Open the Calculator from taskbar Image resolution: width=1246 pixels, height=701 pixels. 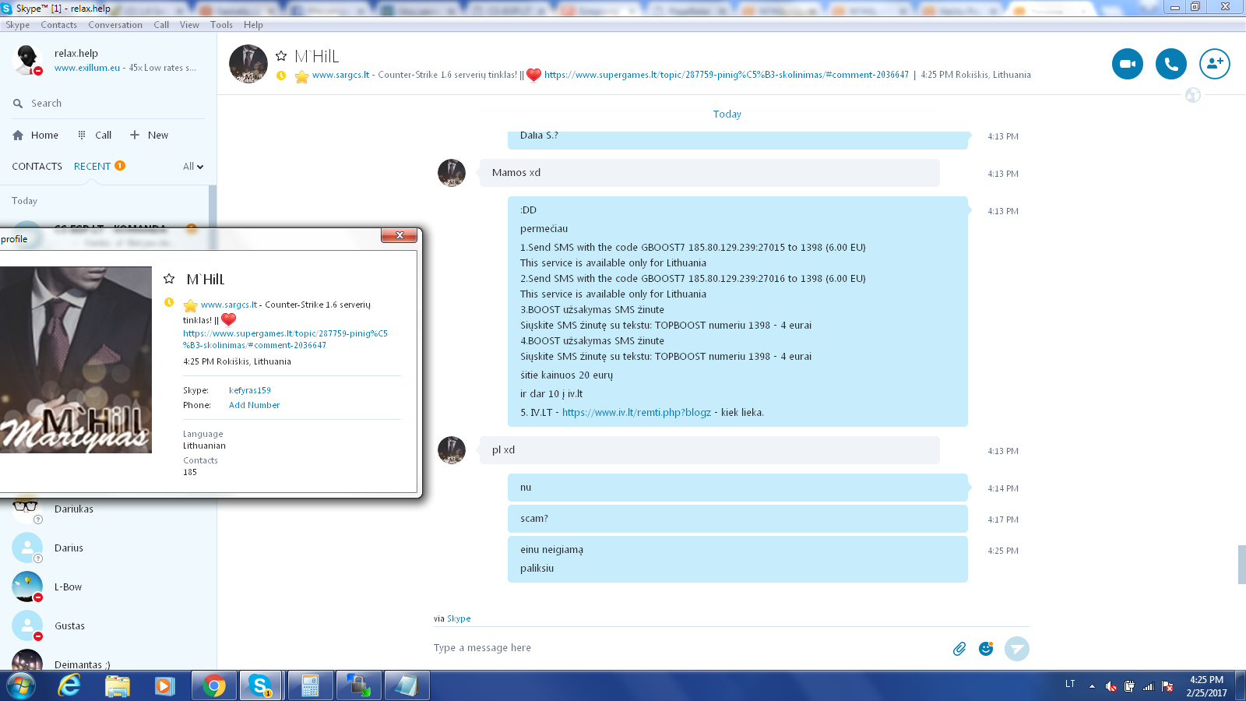(311, 686)
